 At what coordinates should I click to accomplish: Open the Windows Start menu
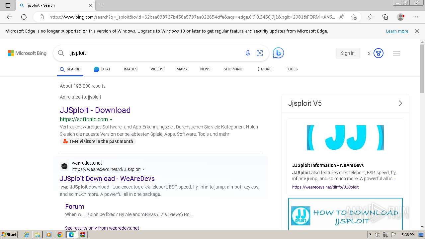coord(9,235)
